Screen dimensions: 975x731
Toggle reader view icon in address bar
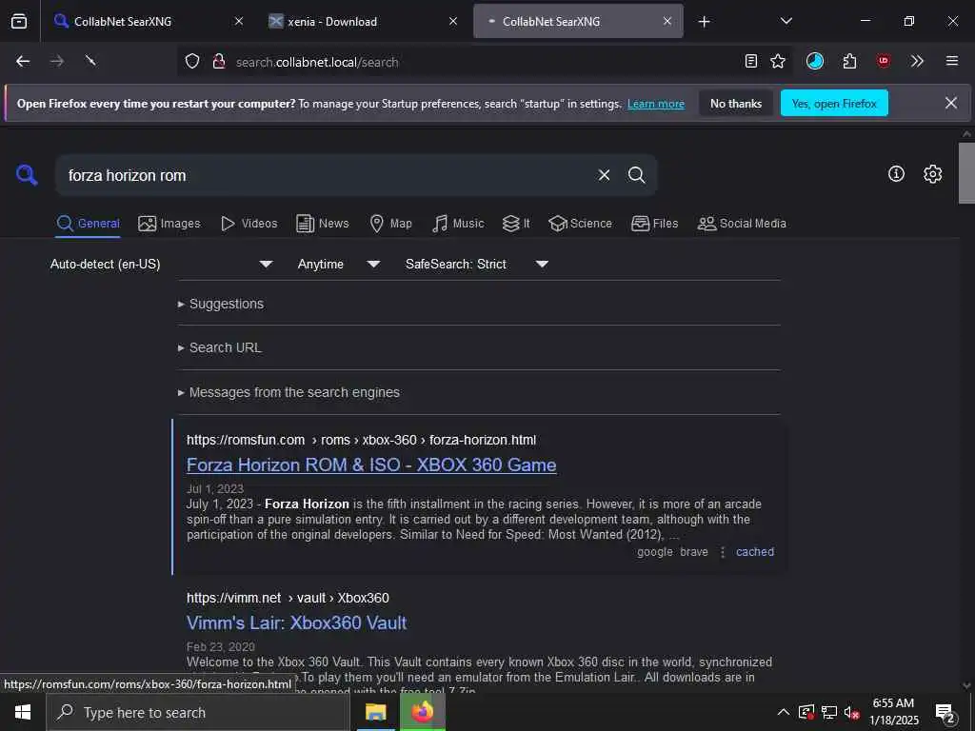click(751, 61)
